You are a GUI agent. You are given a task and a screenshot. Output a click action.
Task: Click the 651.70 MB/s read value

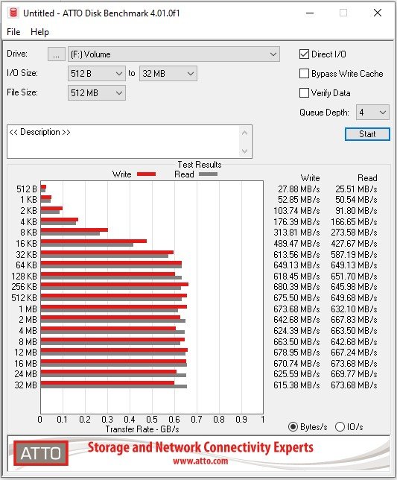[355, 276]
